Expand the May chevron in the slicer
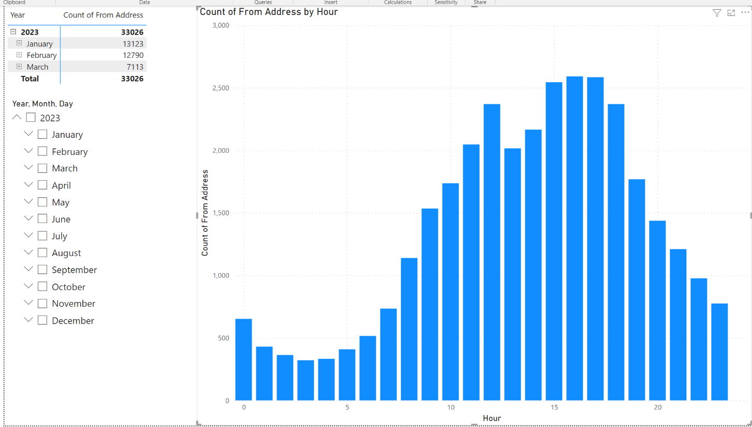 (x=28, y=201)
